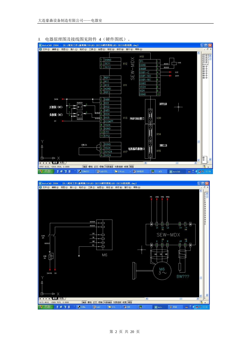This screenshot has height=355, width=251.
Task: Expand 3 Wi... grouped taskbar folder in lower screenshot
Action: [115, 307]
